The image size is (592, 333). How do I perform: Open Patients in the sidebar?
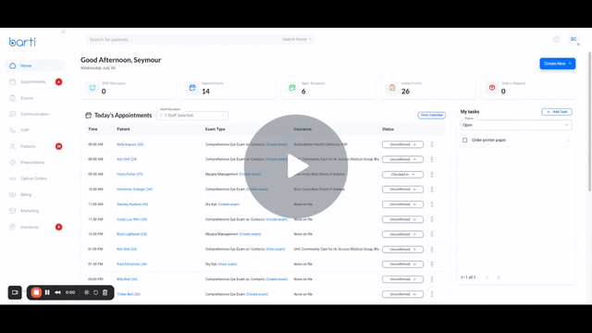[x=28, y=146]
